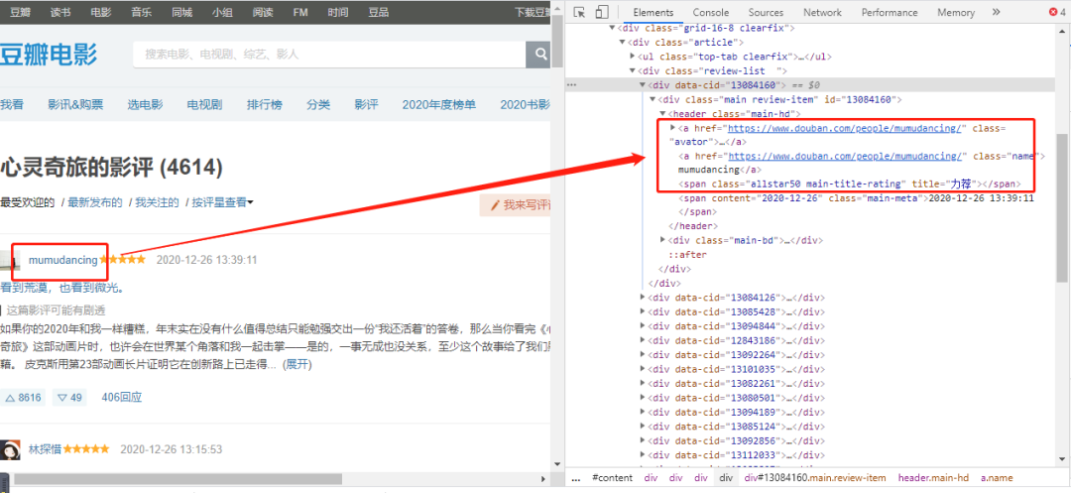Collapse the header class main-hd node
This screenshot has height=493, width=1071.
[x=662, y=114]
